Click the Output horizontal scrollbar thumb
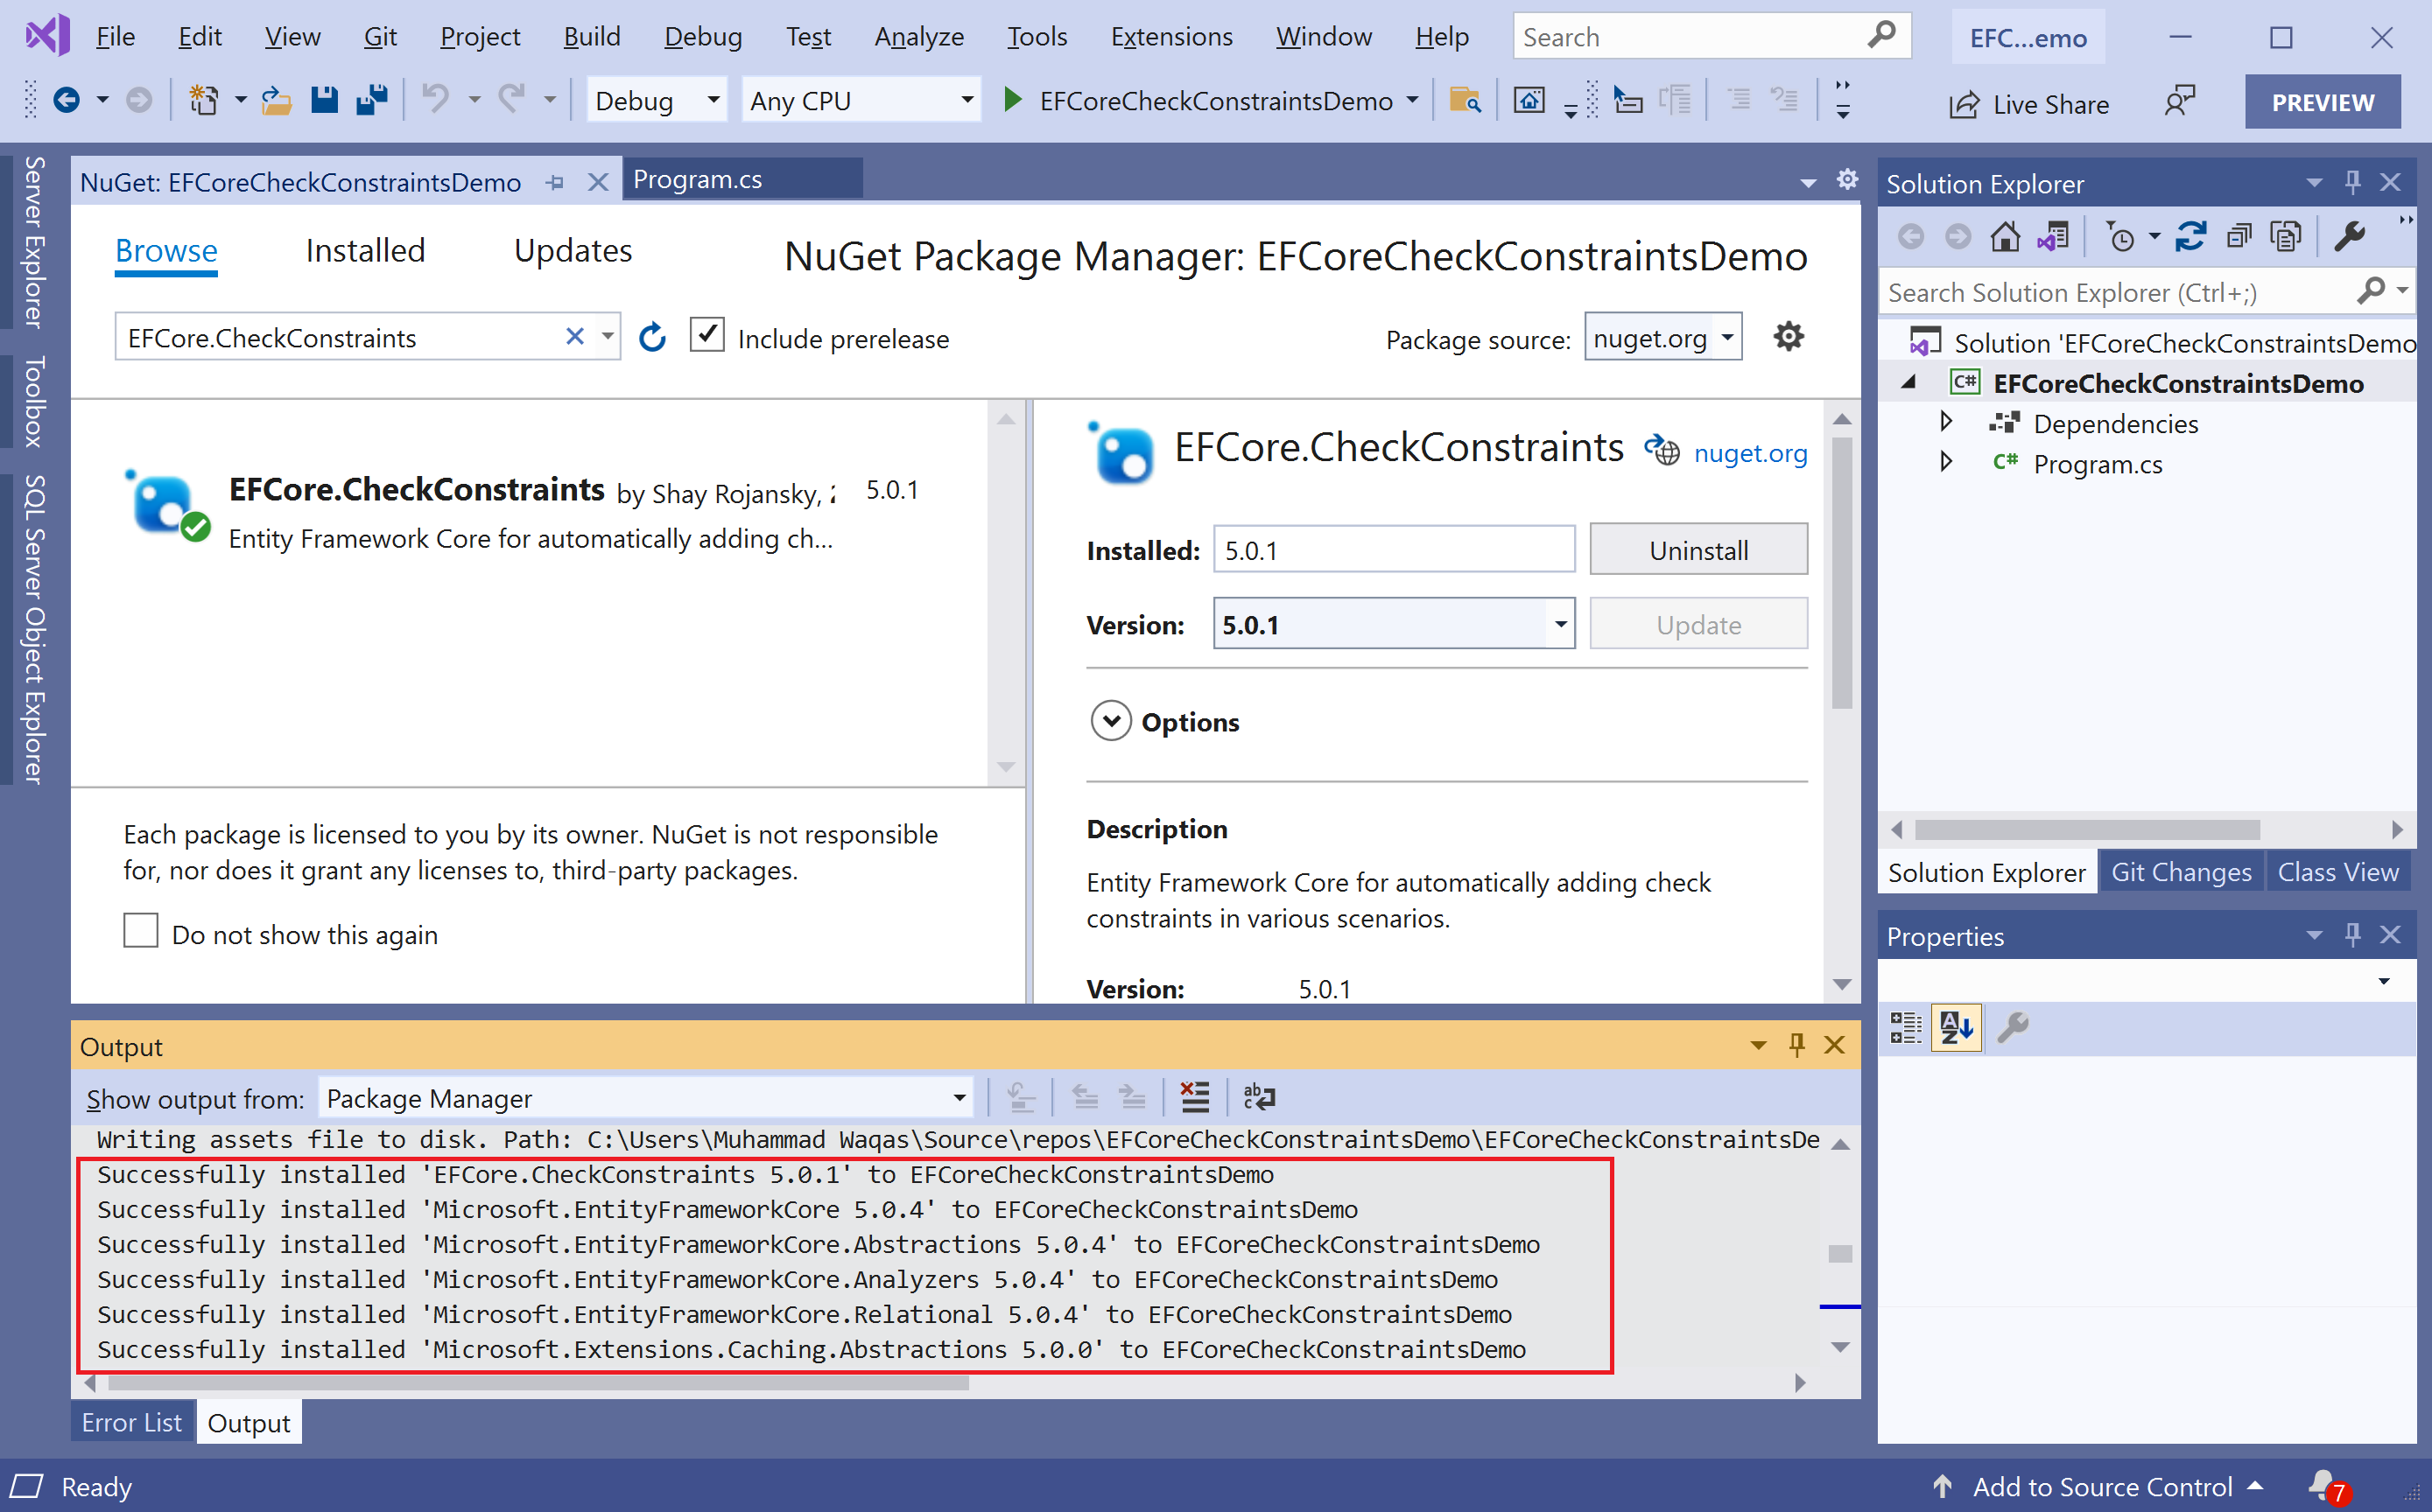 point(538,1384)
